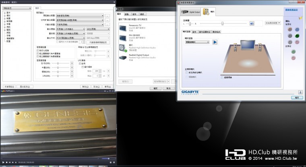Click the Realtek main volume mute speaker button
The width and height of the screenshot is (306, 167).
pyautogui.click(x=252, y=24)
